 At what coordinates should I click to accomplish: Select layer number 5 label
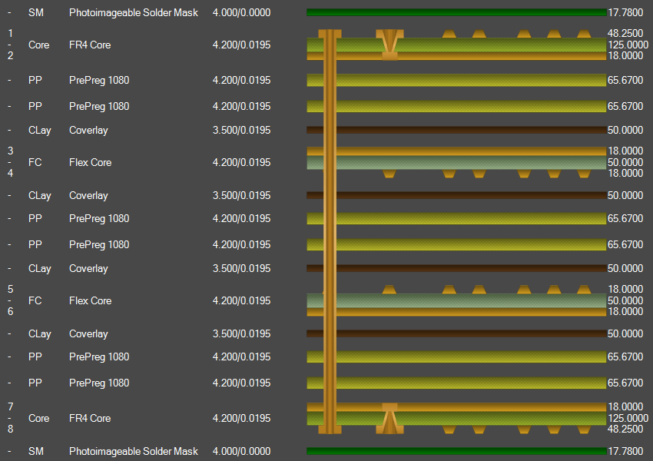pos(11,289)
